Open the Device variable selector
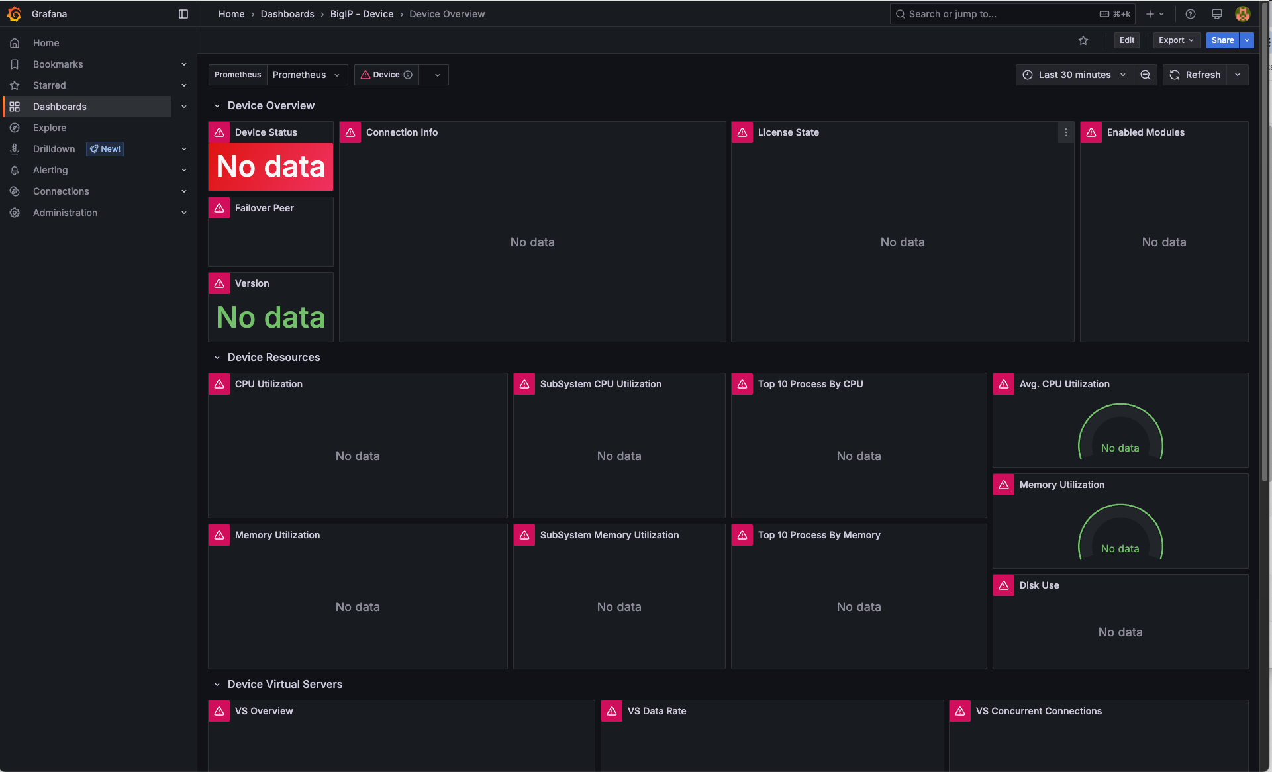This screenshot has width=1272, height=772. point(386,75)
